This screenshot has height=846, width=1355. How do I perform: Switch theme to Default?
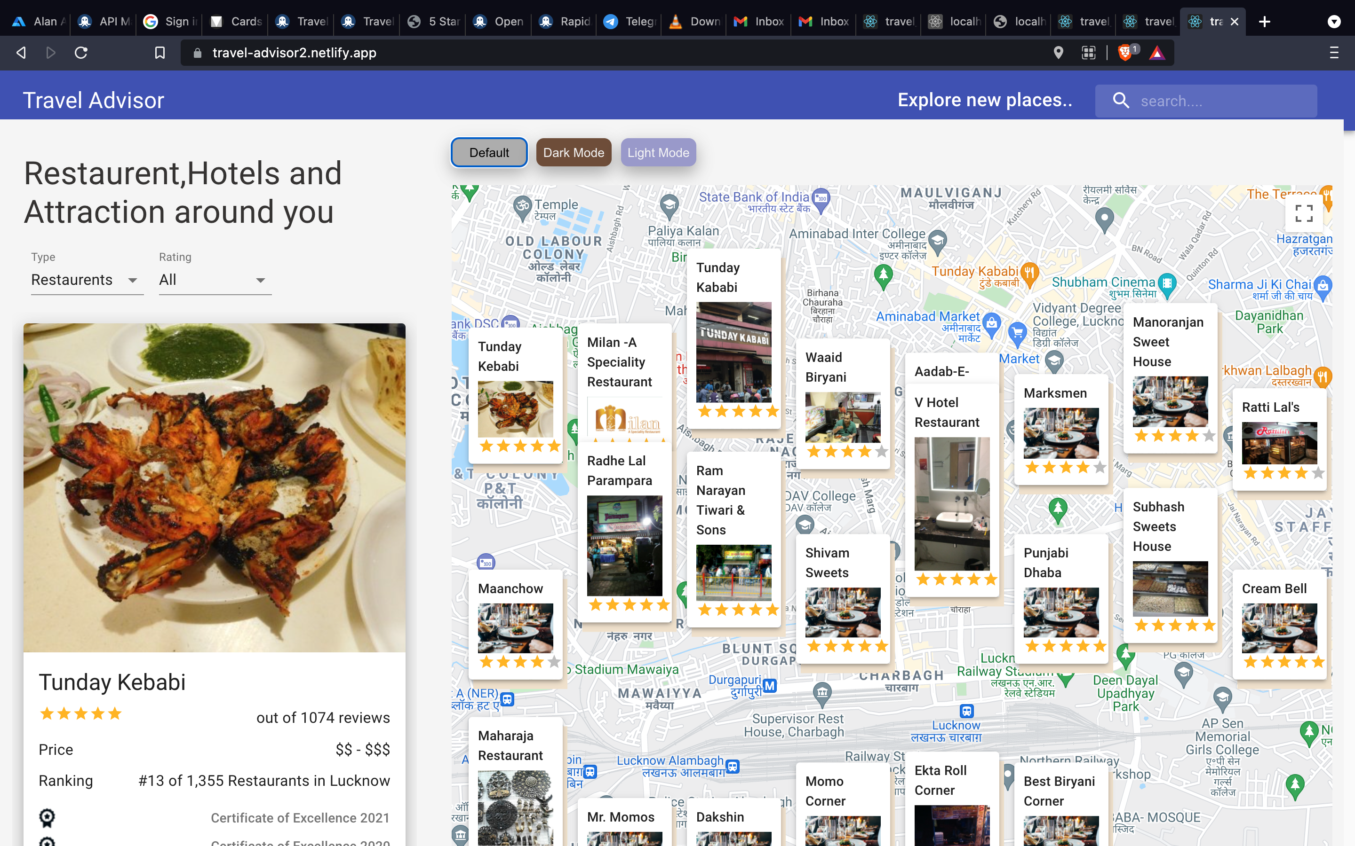(x=489, y=152)
